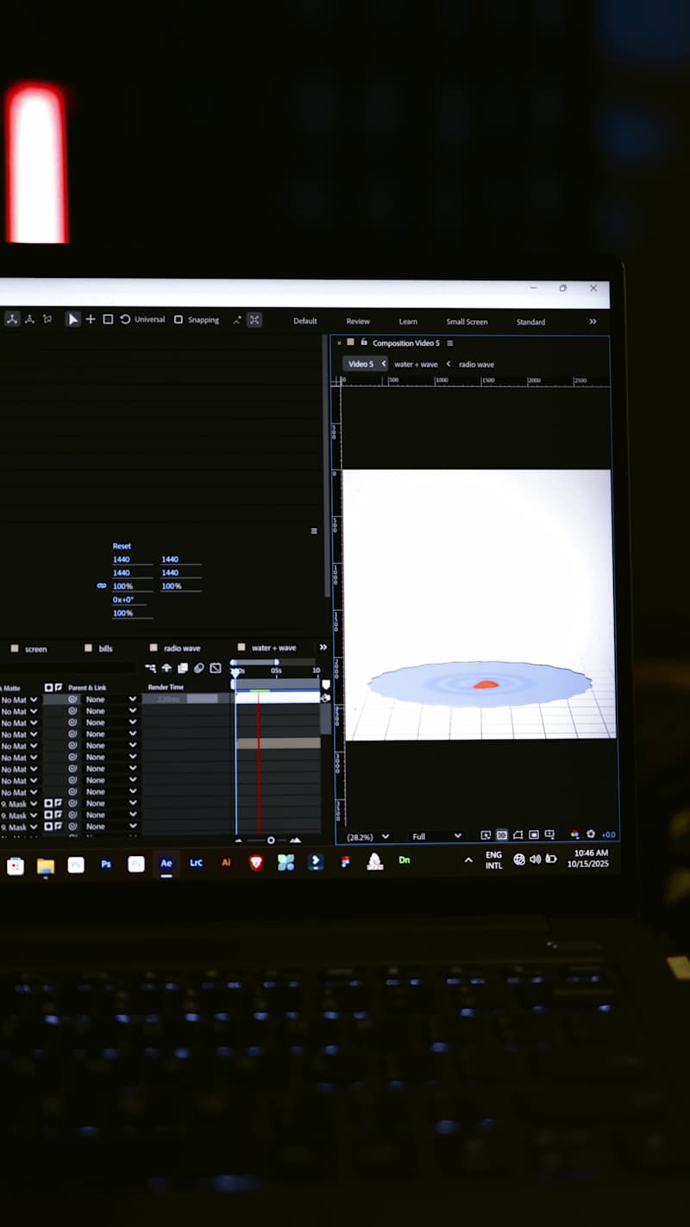Click the Frame Blending icon in timeline
Screen dimensions: 690x1227
click(x=183, y=668)
